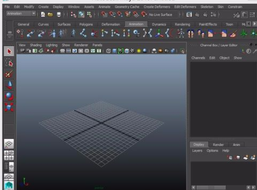Click the Save Scene disk icon
The width and height of the screenshot is (257, 190).
tap(59, 15)
